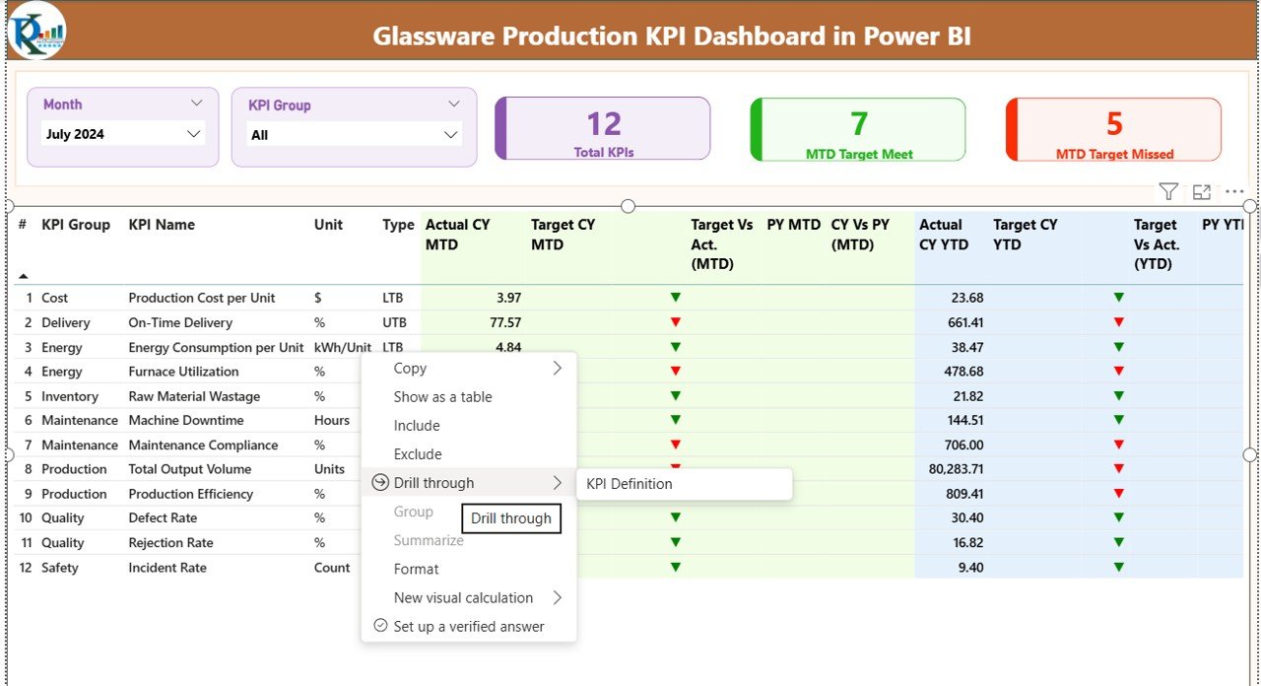This screenshot has width=1261, height=686.
Task: Expand the New visual calculation submenu
Action: (x=559, y=597)
